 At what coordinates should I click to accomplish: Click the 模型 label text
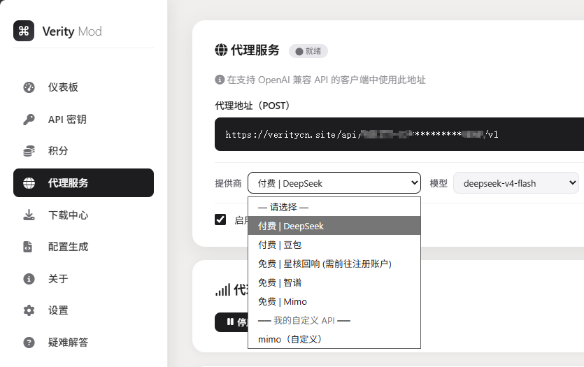point(439,183)
